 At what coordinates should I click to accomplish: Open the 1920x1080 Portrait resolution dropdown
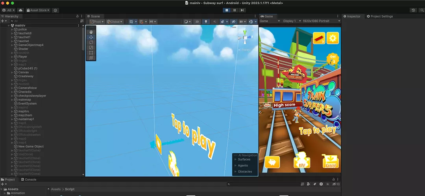[x=321, y=21]
